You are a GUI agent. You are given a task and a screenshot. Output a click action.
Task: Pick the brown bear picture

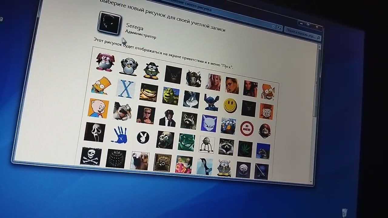140,161
